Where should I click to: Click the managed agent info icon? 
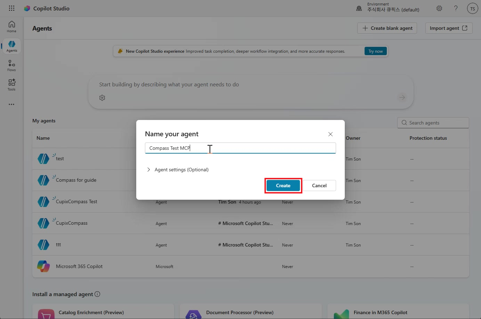coord(97,294)
